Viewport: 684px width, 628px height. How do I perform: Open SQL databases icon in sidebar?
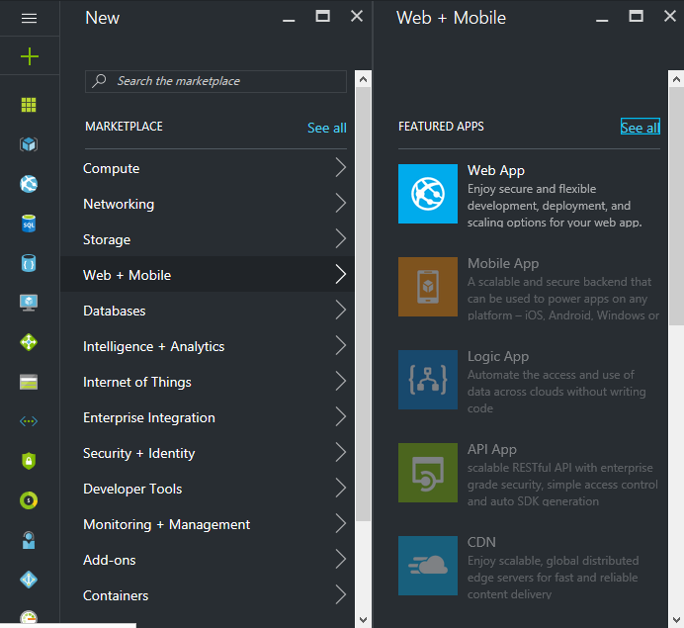click(x=29, y=224)
